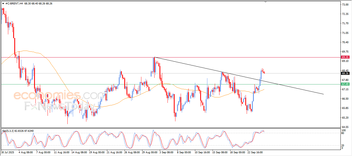The width and height of the screenshot is (352, 156).
Task: Click the grey chart shift triangle marker
Action: [x=265, y=2]
